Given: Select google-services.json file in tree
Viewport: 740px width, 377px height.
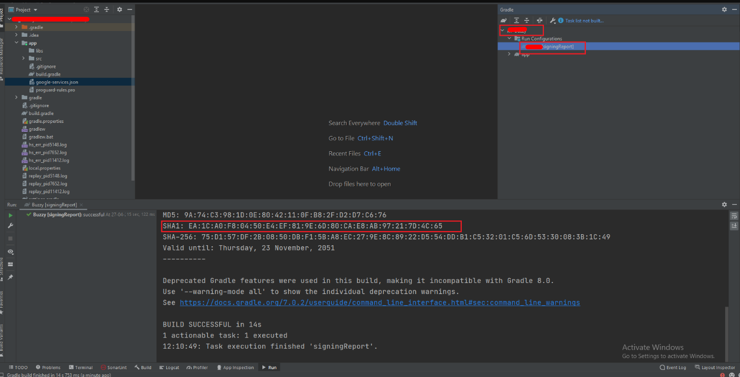Looking at the screenshot, I should pos(57,82).
